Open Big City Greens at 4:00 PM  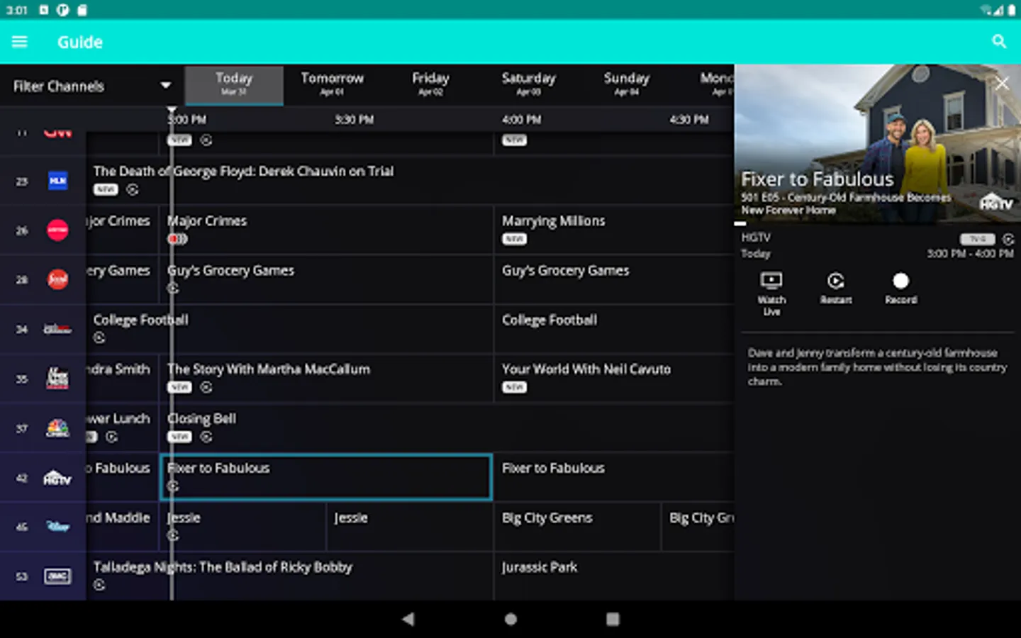click(577, 527)
